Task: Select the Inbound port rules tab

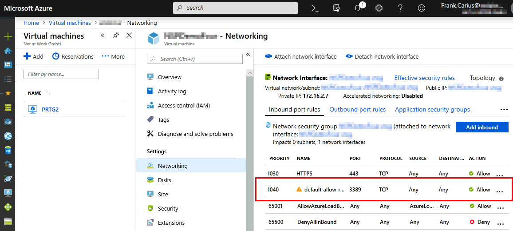Action: [295, 109]
